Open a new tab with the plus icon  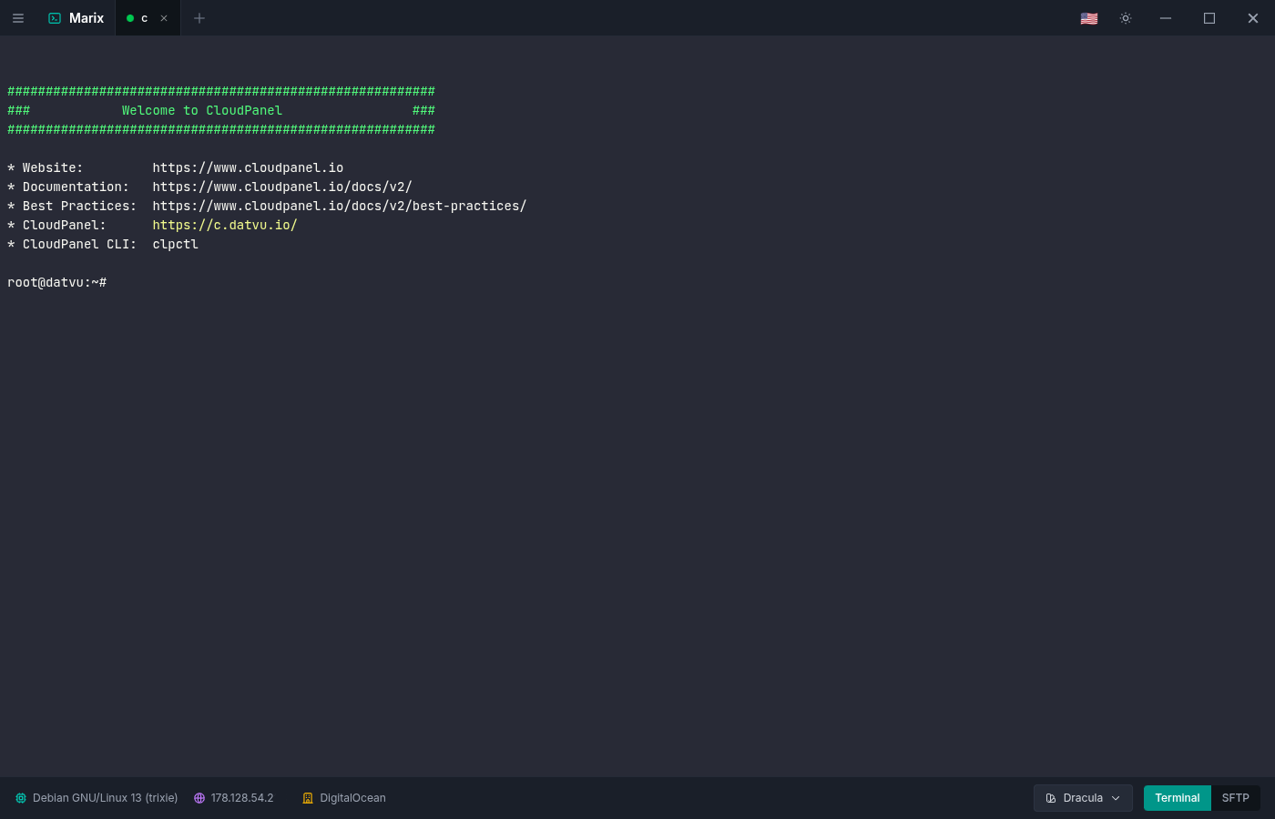tap(199, 17)
